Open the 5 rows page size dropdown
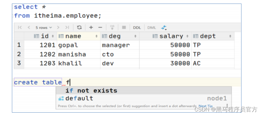The height and width of the screenshot is (115, 262). (x=43, y=28)
